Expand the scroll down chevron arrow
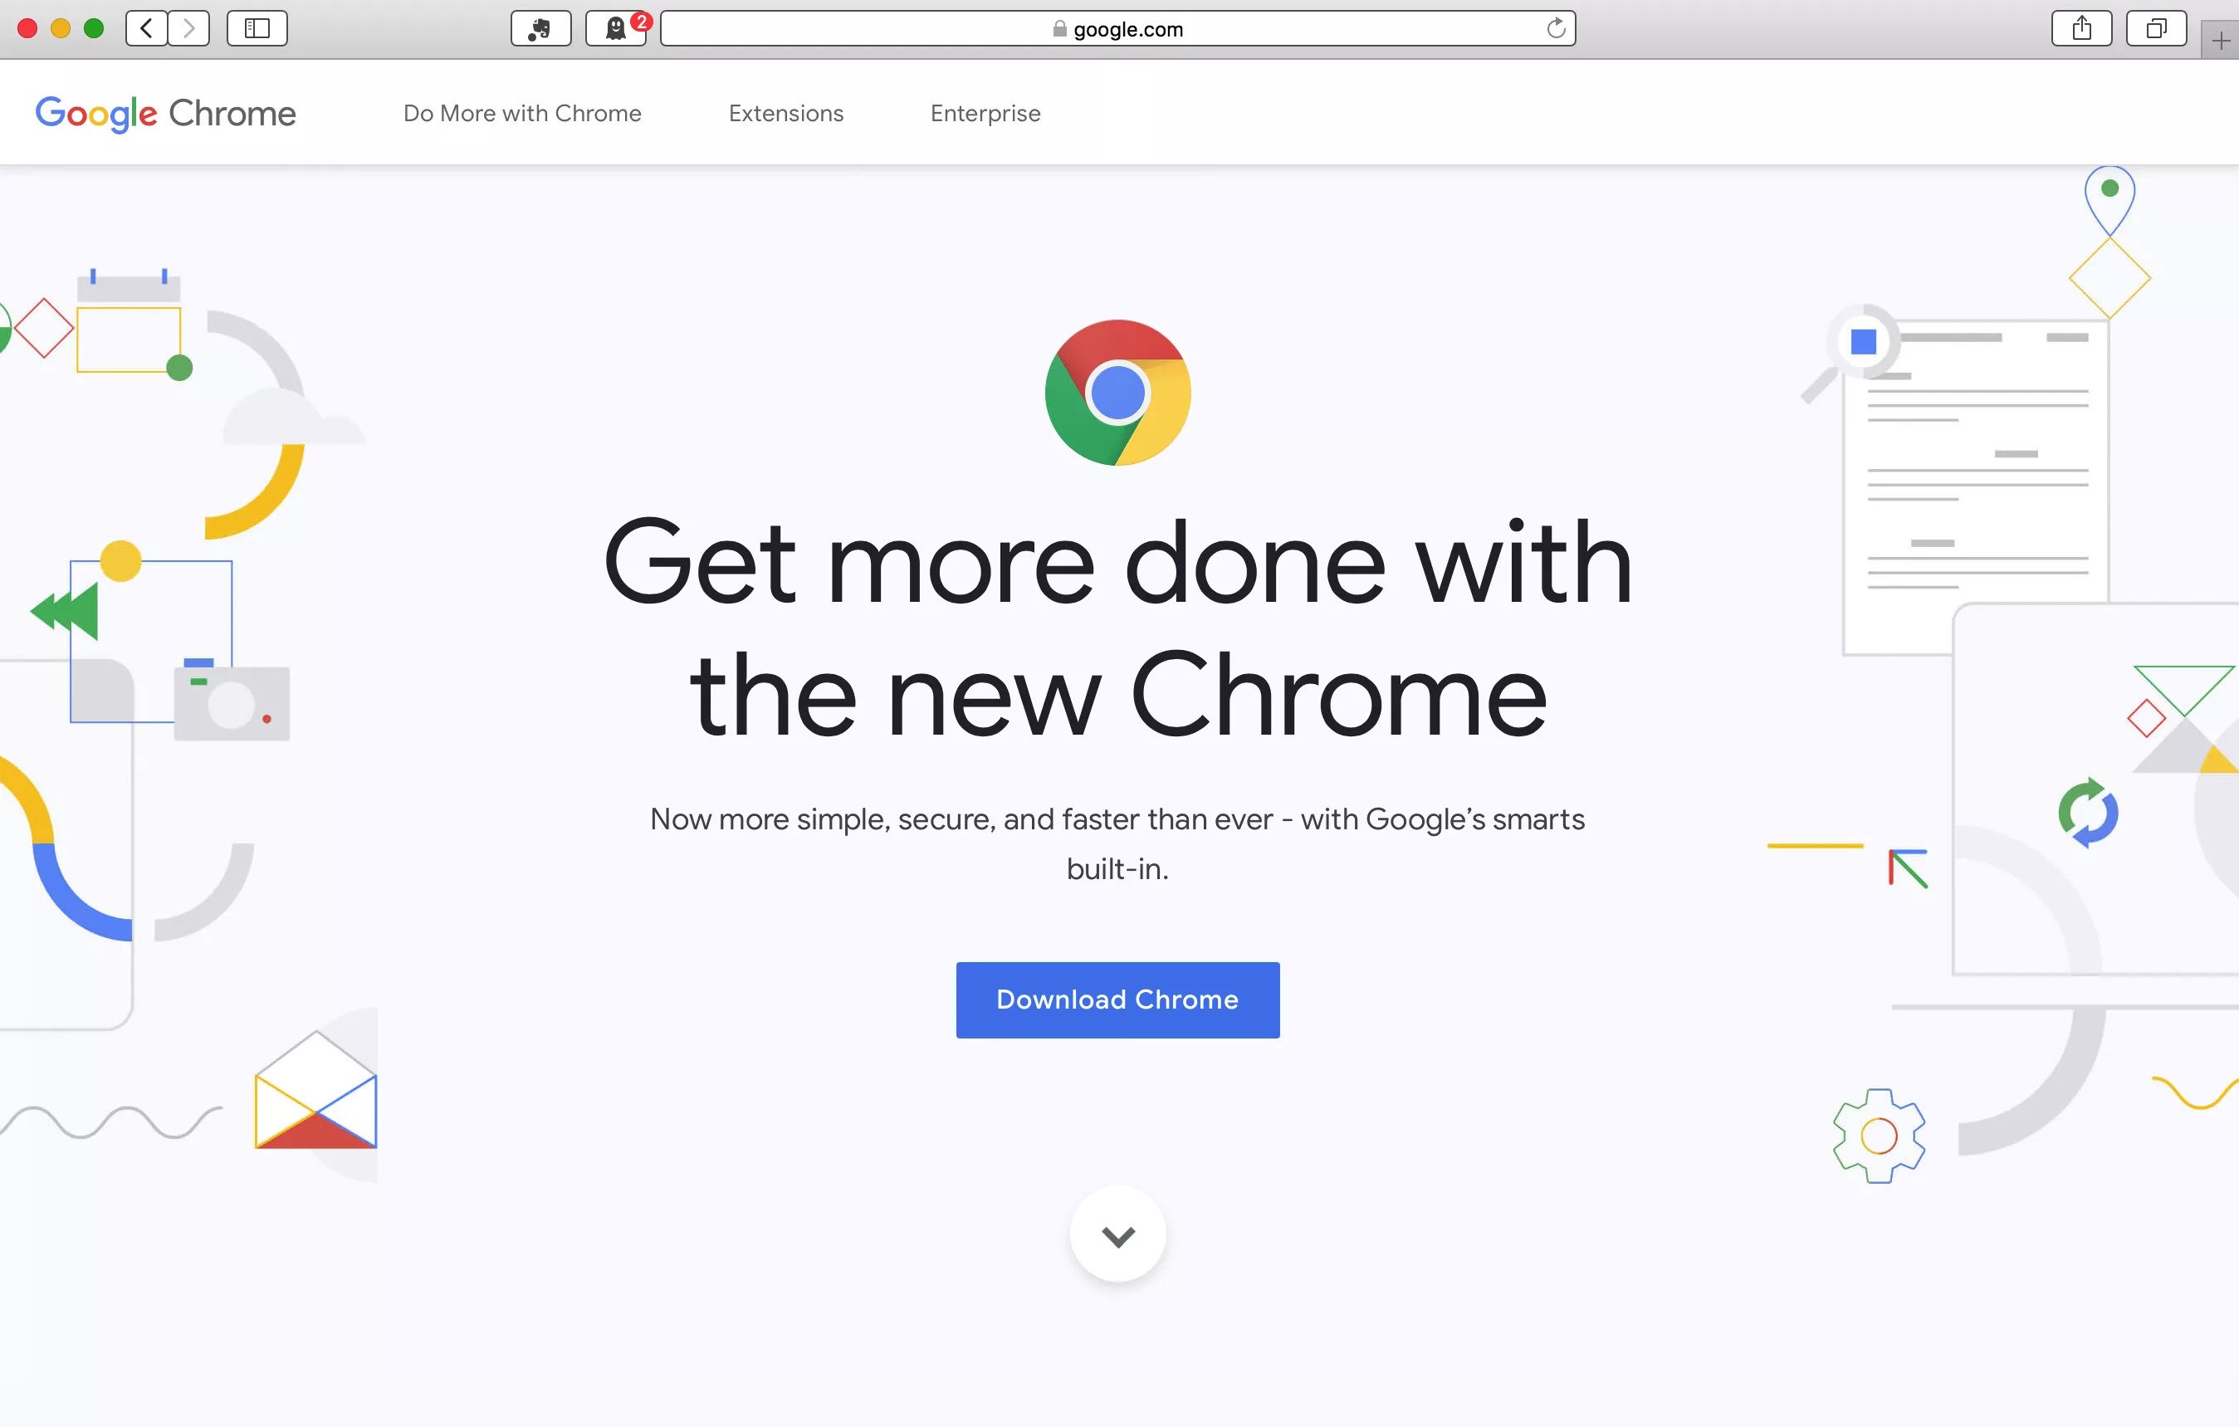The image size is (2239, 1427). pyautogui.click(x=1118, y=1236)
